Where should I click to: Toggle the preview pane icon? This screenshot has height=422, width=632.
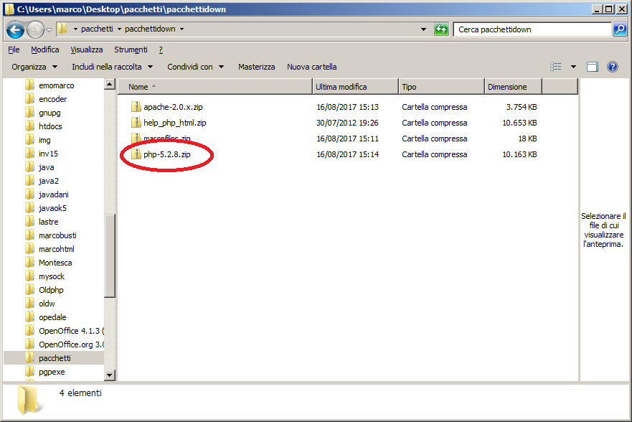coord(593,67)
